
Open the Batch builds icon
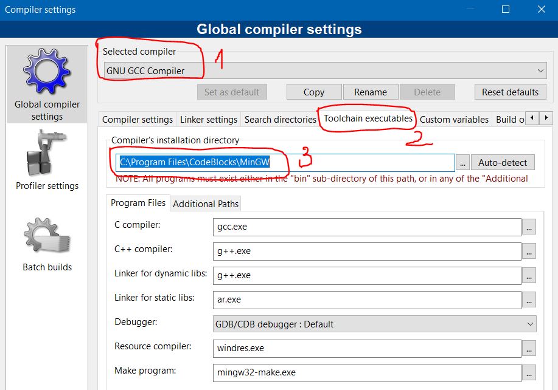pyautogui.click(x=47, y=237)
